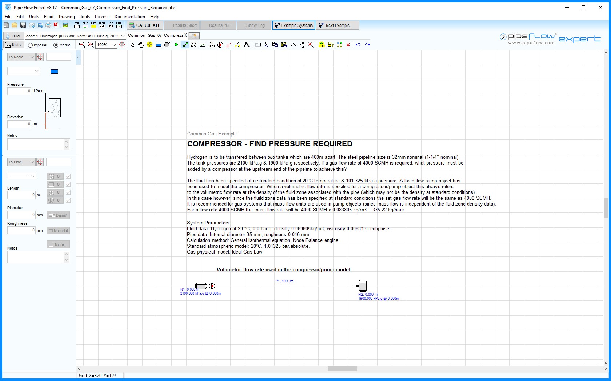Image resolution: width=611 pixels, height=381 pixels.
Task: Select the Add Pipe tool
Action: (x=185, y=45)
